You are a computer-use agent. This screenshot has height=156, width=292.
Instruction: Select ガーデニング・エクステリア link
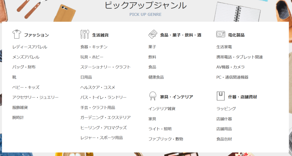click(106, 118)
